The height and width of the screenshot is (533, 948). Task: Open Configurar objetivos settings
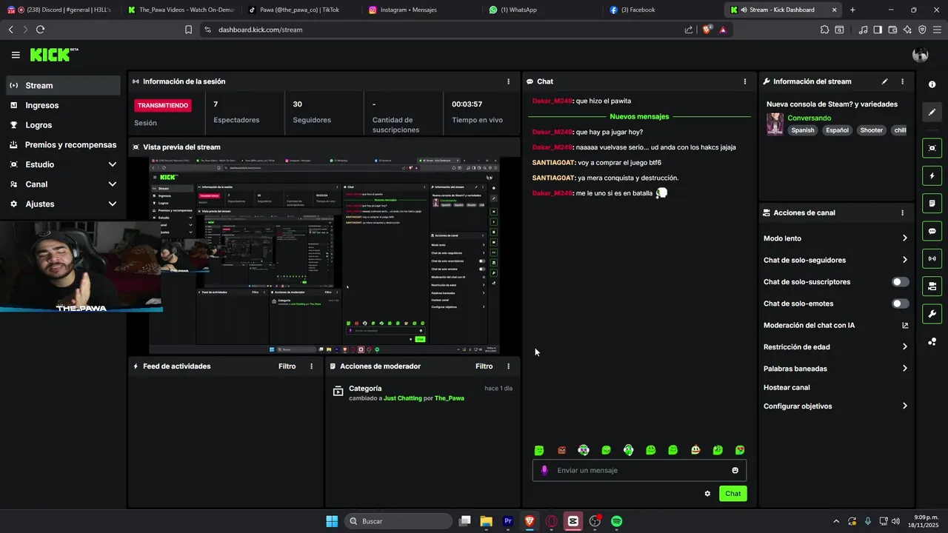click(835, 406)
